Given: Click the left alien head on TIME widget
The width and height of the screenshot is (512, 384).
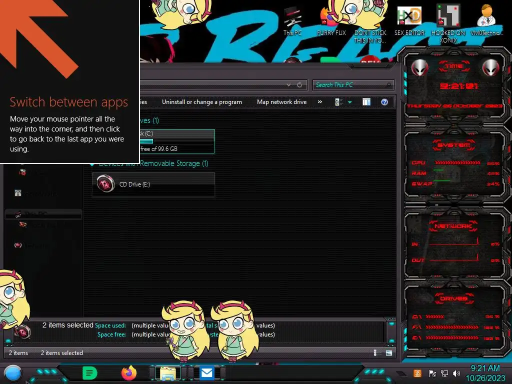Looking at the screenshot, I should pos(419,68).
